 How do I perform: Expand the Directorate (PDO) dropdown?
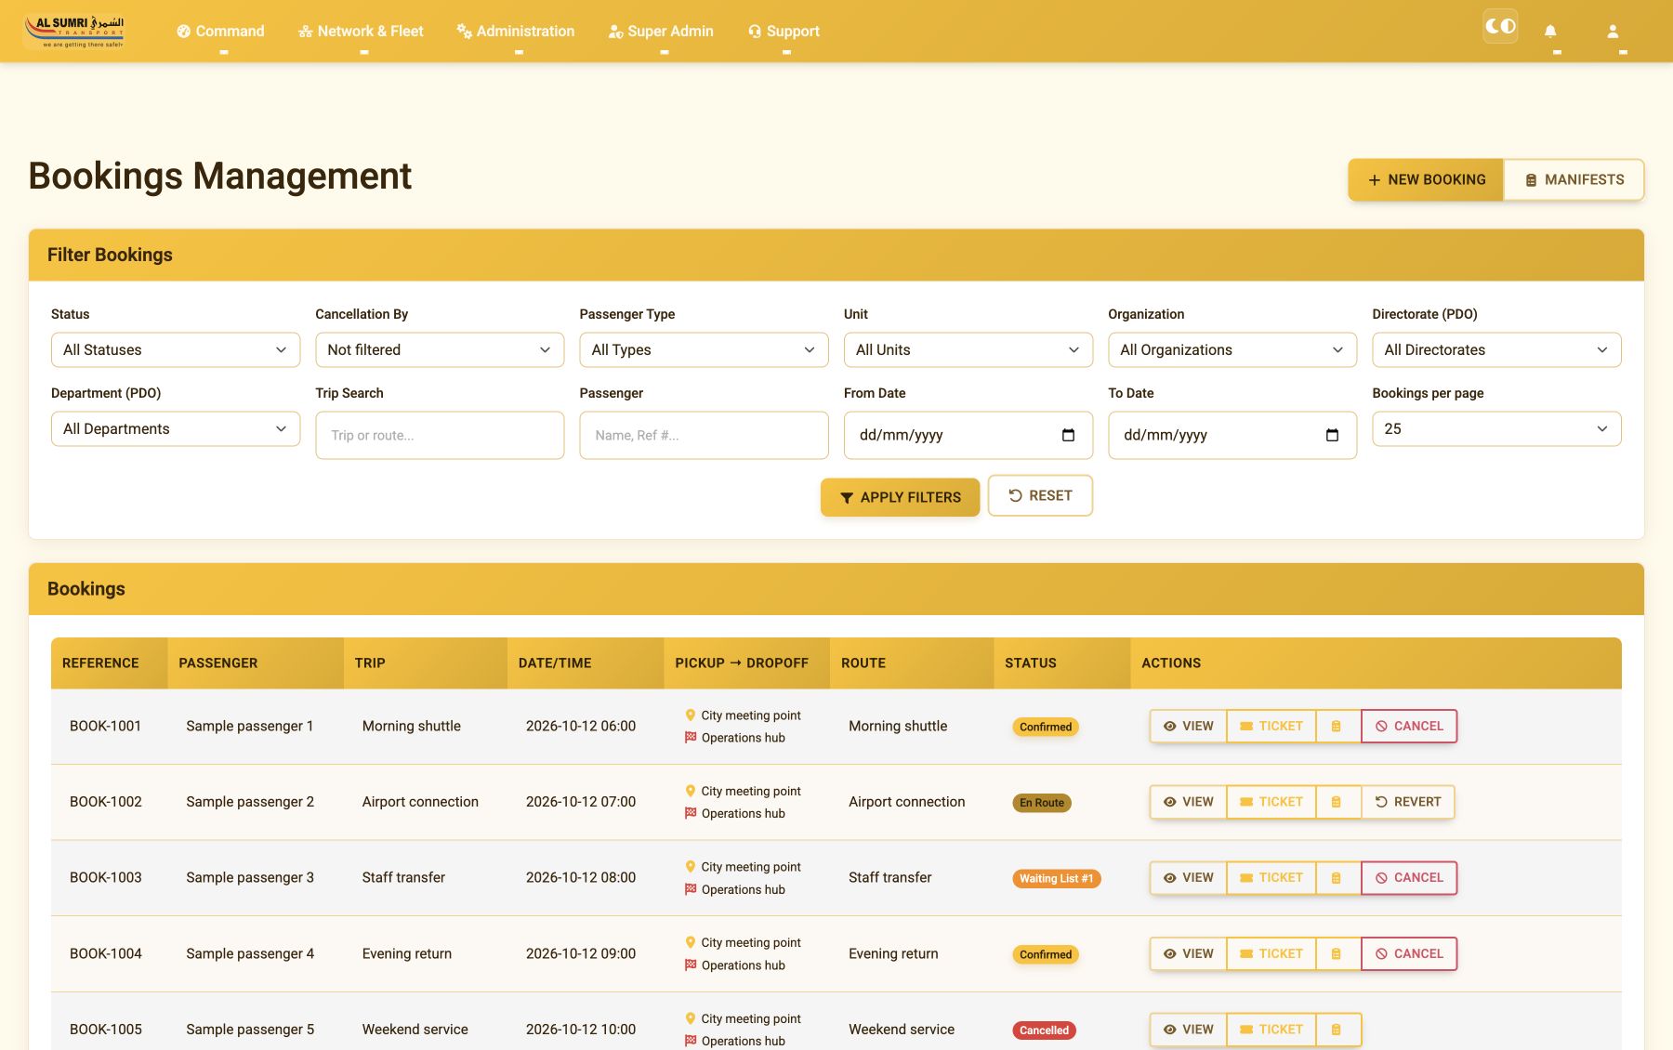point(1496,349)
